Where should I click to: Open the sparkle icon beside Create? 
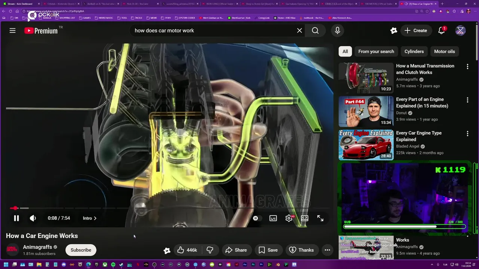click(393, 31)
